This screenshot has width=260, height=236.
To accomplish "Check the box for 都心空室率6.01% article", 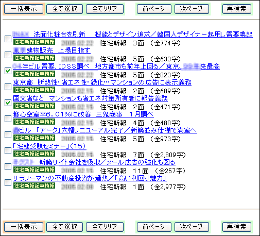I will (x=8, y=119).
